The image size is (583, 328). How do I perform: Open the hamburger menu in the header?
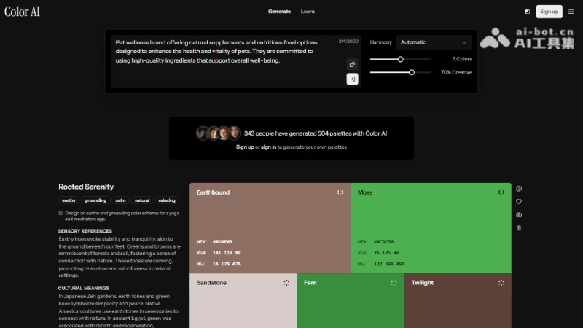tap(571, 12)
